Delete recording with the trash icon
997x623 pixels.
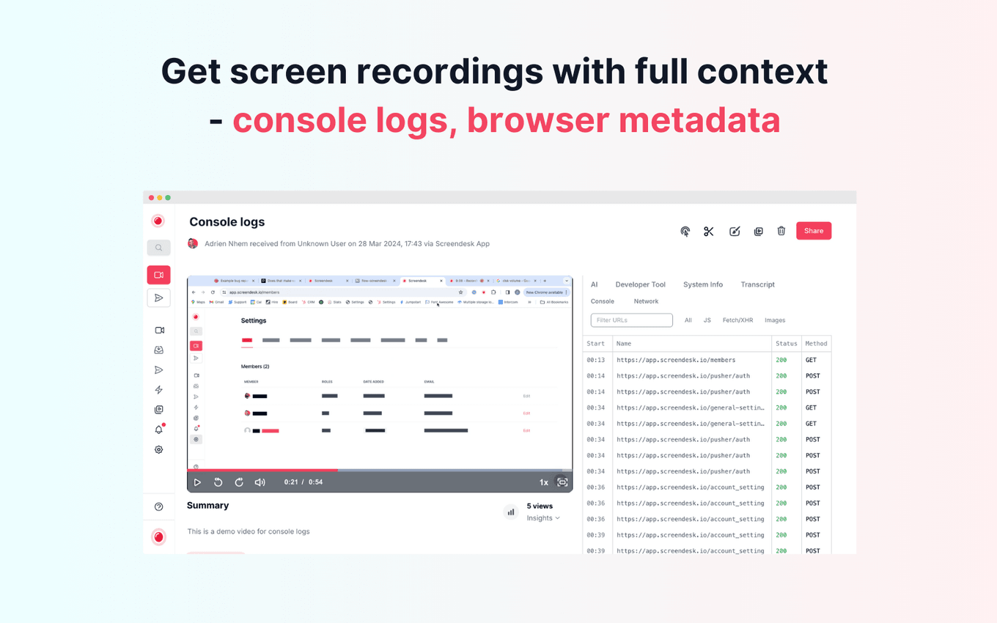click(781, 231)
